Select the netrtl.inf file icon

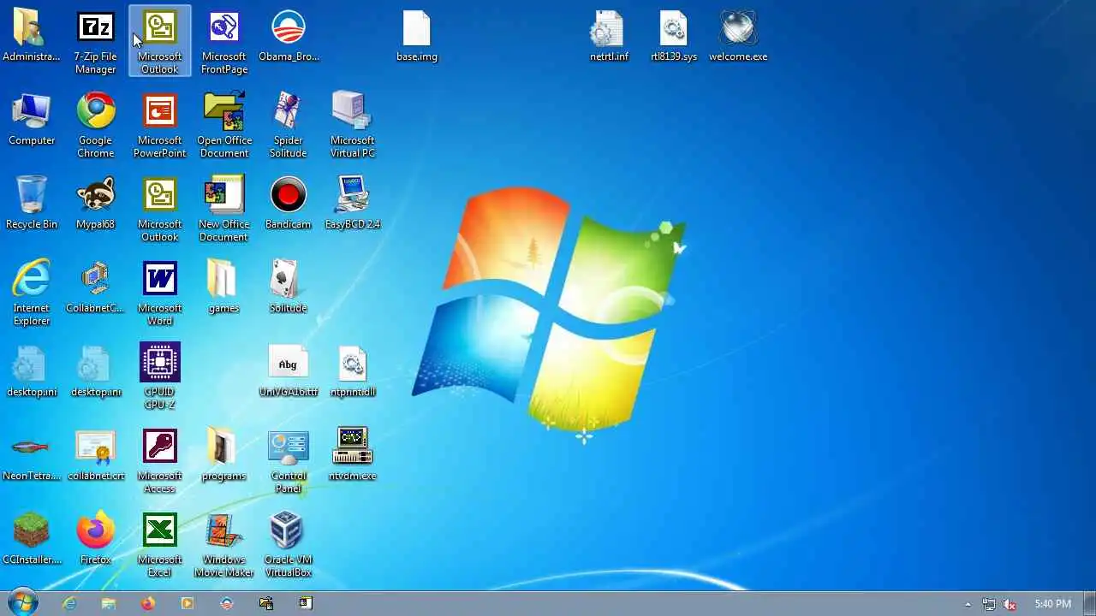609,36
